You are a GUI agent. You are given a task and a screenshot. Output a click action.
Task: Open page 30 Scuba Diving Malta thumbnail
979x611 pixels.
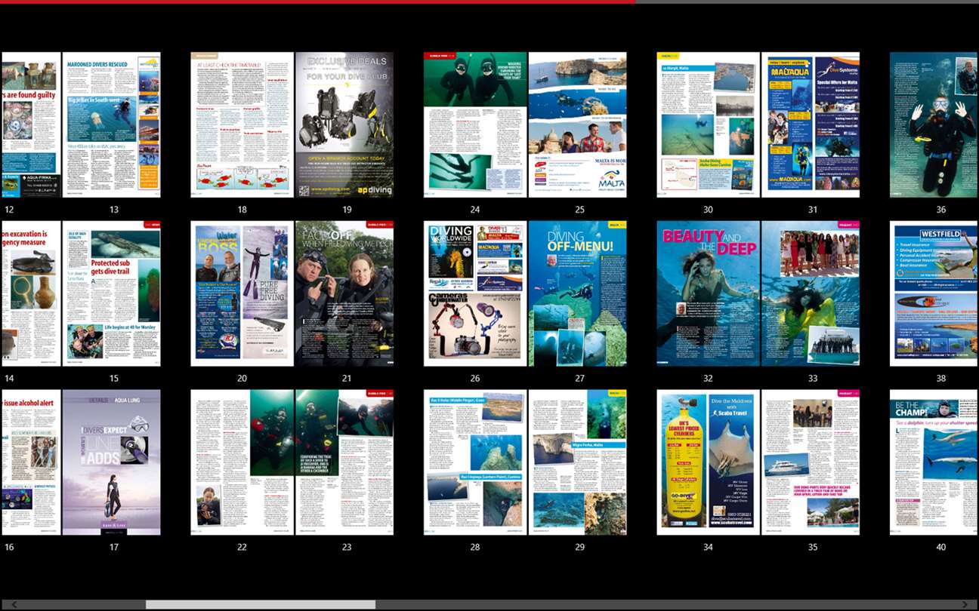coord(709,124)
